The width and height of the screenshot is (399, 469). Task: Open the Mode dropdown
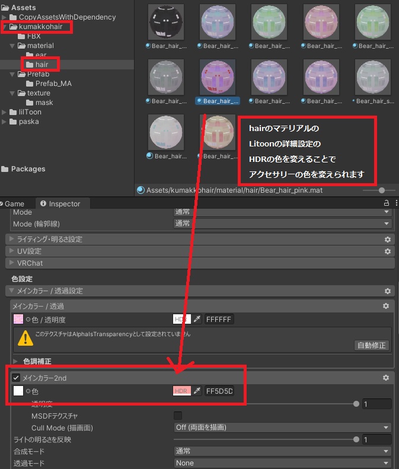pyautogui.click(x=282, y=212)
